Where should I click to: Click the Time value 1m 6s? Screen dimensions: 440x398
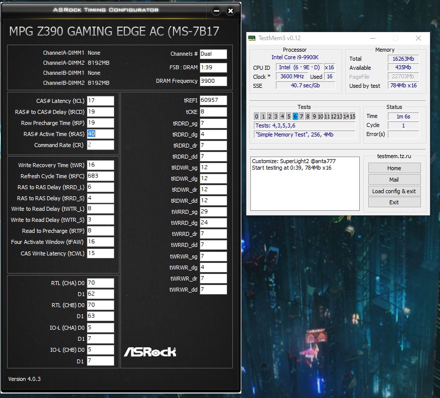pos(403,116)
